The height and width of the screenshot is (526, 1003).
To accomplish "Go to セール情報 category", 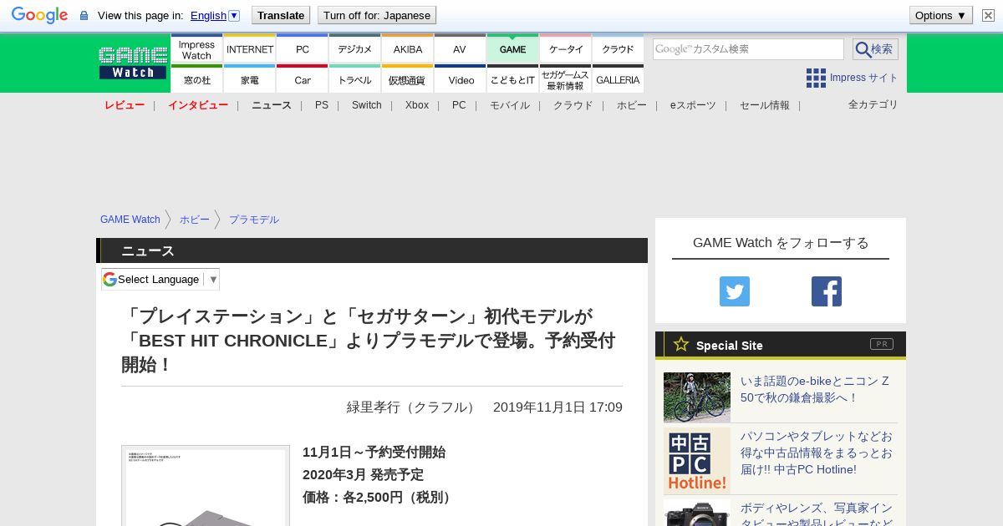I will pyautogui.click(x=765, y=105).
